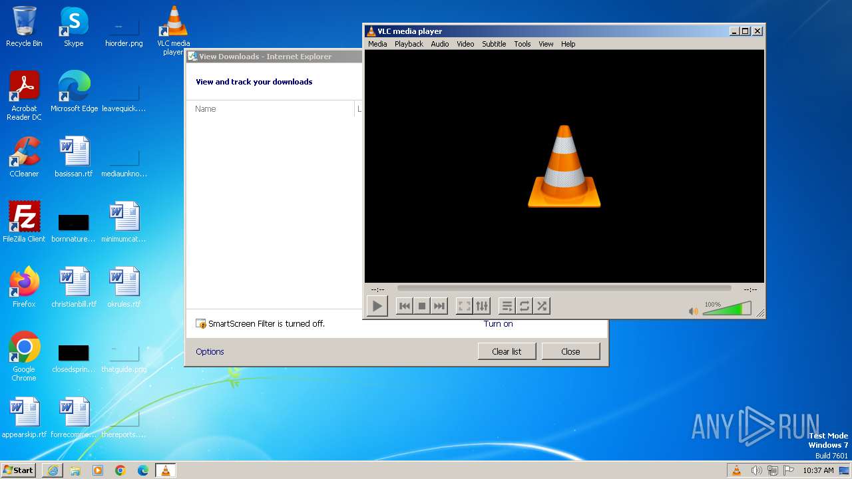Open Windows Media Player taskbar icon
This screenshot has height=479, width=852.
click(98, 470)
